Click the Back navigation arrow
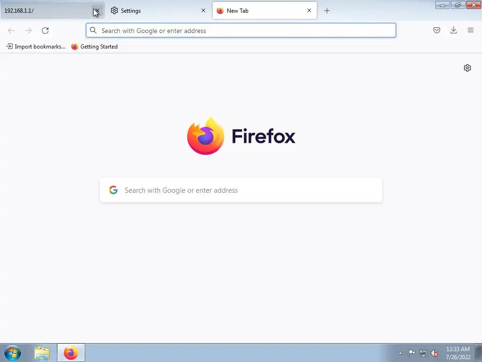482x362 pixels. coord(11,31)
